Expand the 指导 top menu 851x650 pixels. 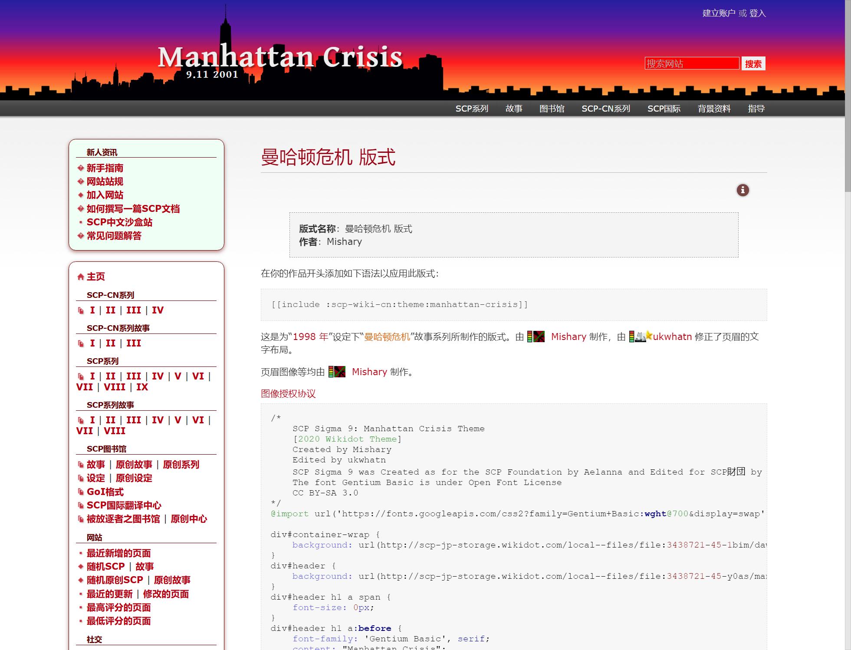point(756,109)
